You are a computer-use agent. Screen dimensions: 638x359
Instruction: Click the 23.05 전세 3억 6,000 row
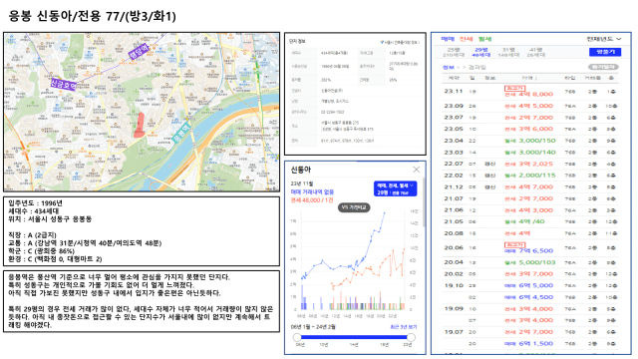(530, 129)
